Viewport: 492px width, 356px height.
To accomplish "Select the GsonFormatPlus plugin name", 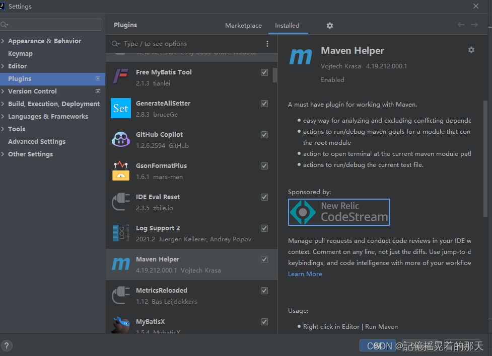I will [x=161, y=166].
